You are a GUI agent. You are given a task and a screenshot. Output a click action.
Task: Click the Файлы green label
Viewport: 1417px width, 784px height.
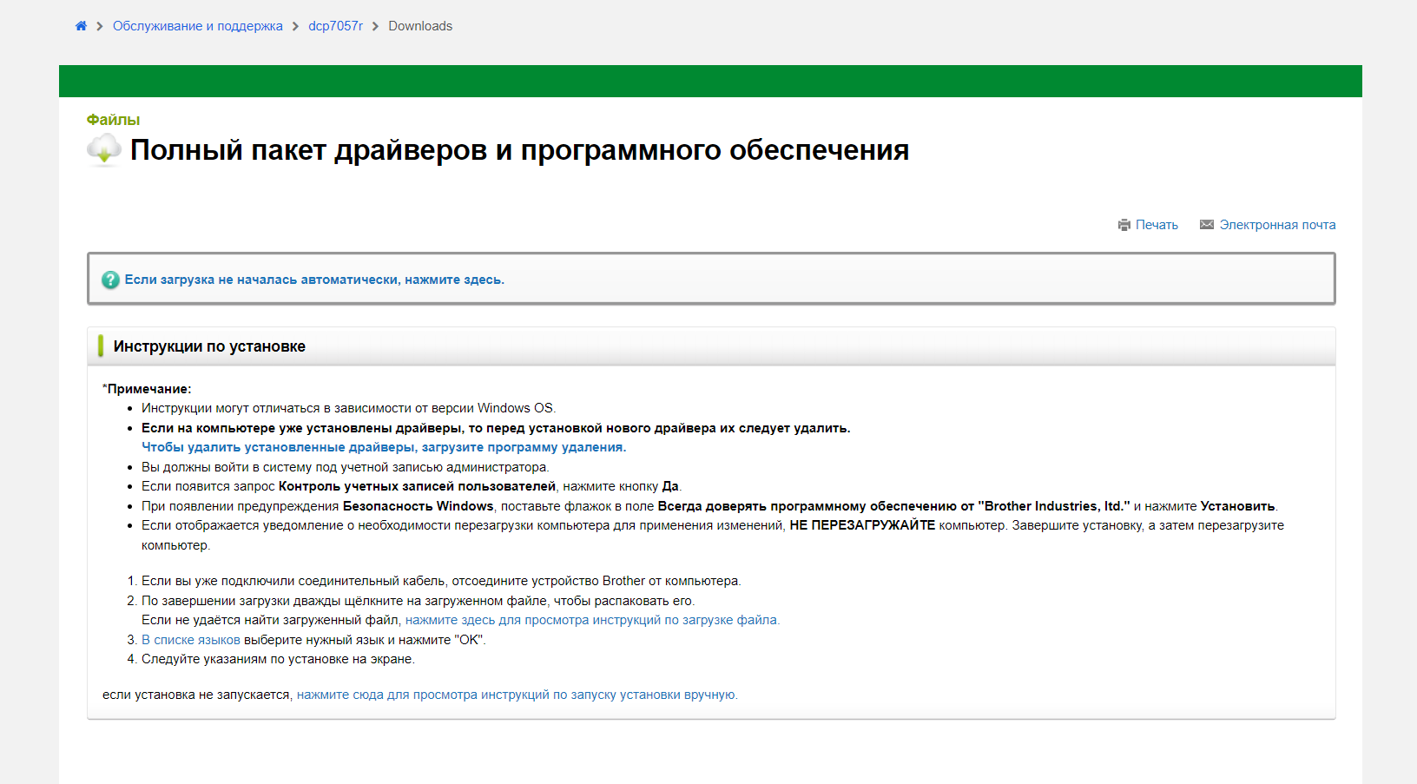point(113,120)
